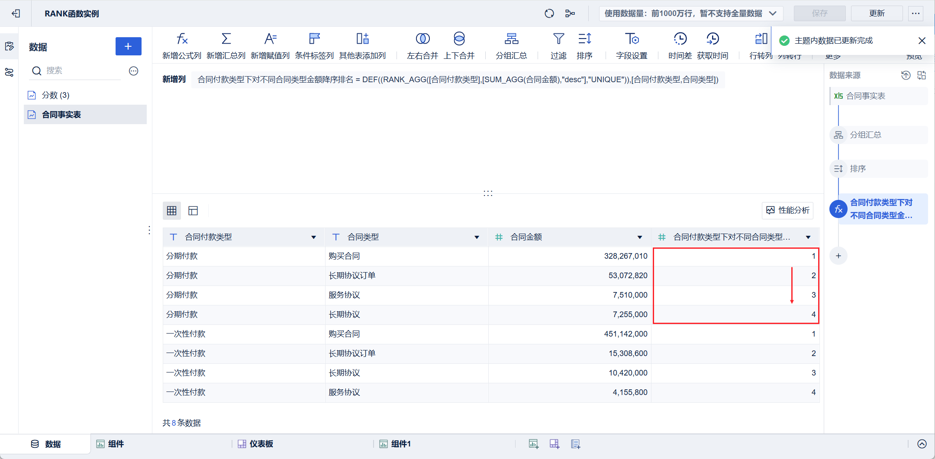Viewport: 935px width, 459px height.
Task: Click the 获取时间 tool
Action: [x=713, y=45]
